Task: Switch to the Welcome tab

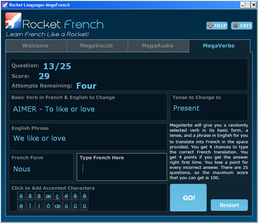Action: point(36,46)
